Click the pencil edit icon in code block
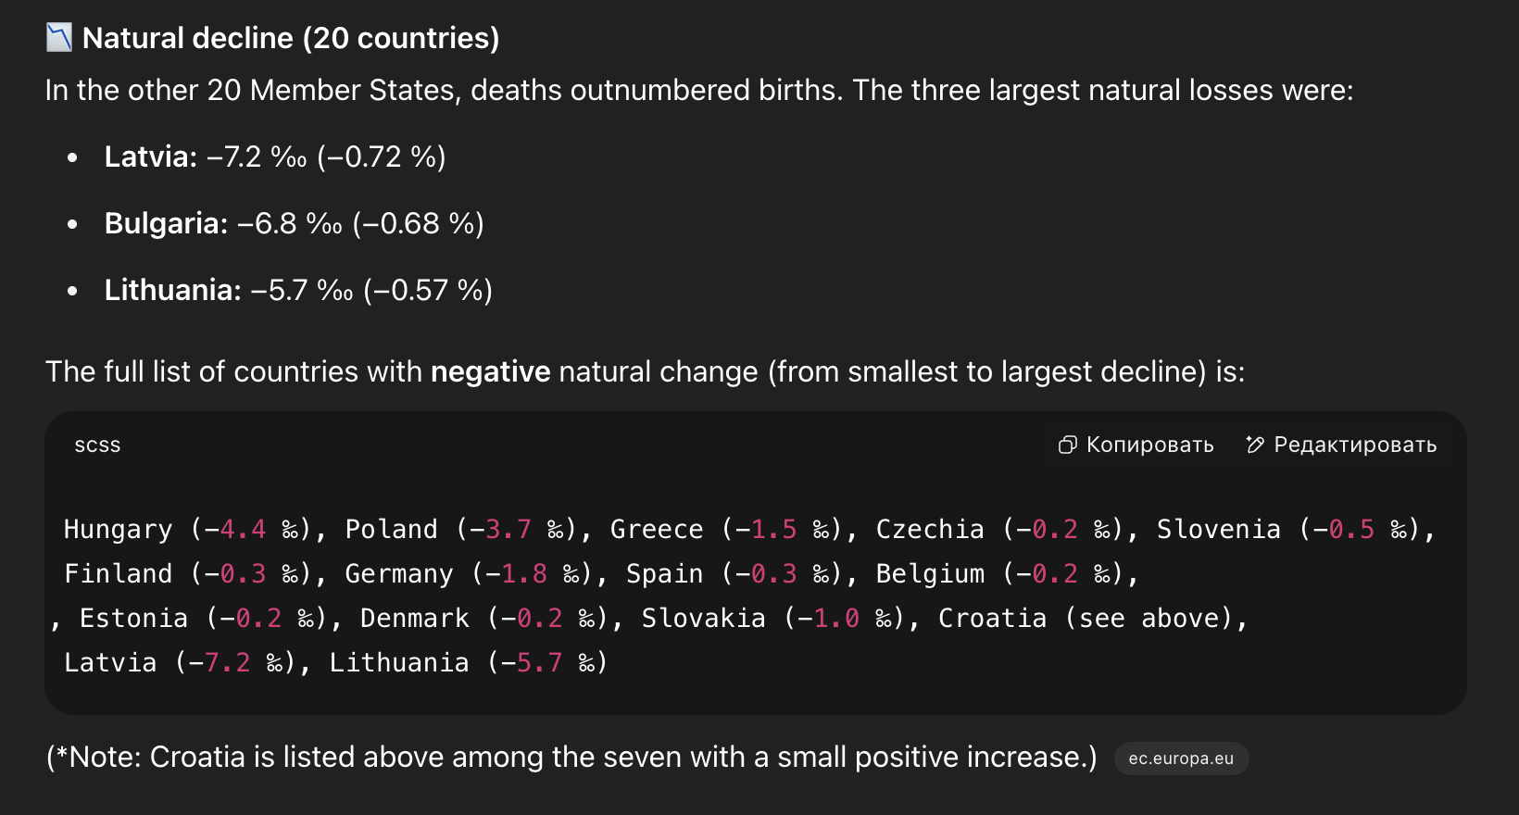Image resolution: width=1519 pixels, height=815 pixels. (1255, 445)
